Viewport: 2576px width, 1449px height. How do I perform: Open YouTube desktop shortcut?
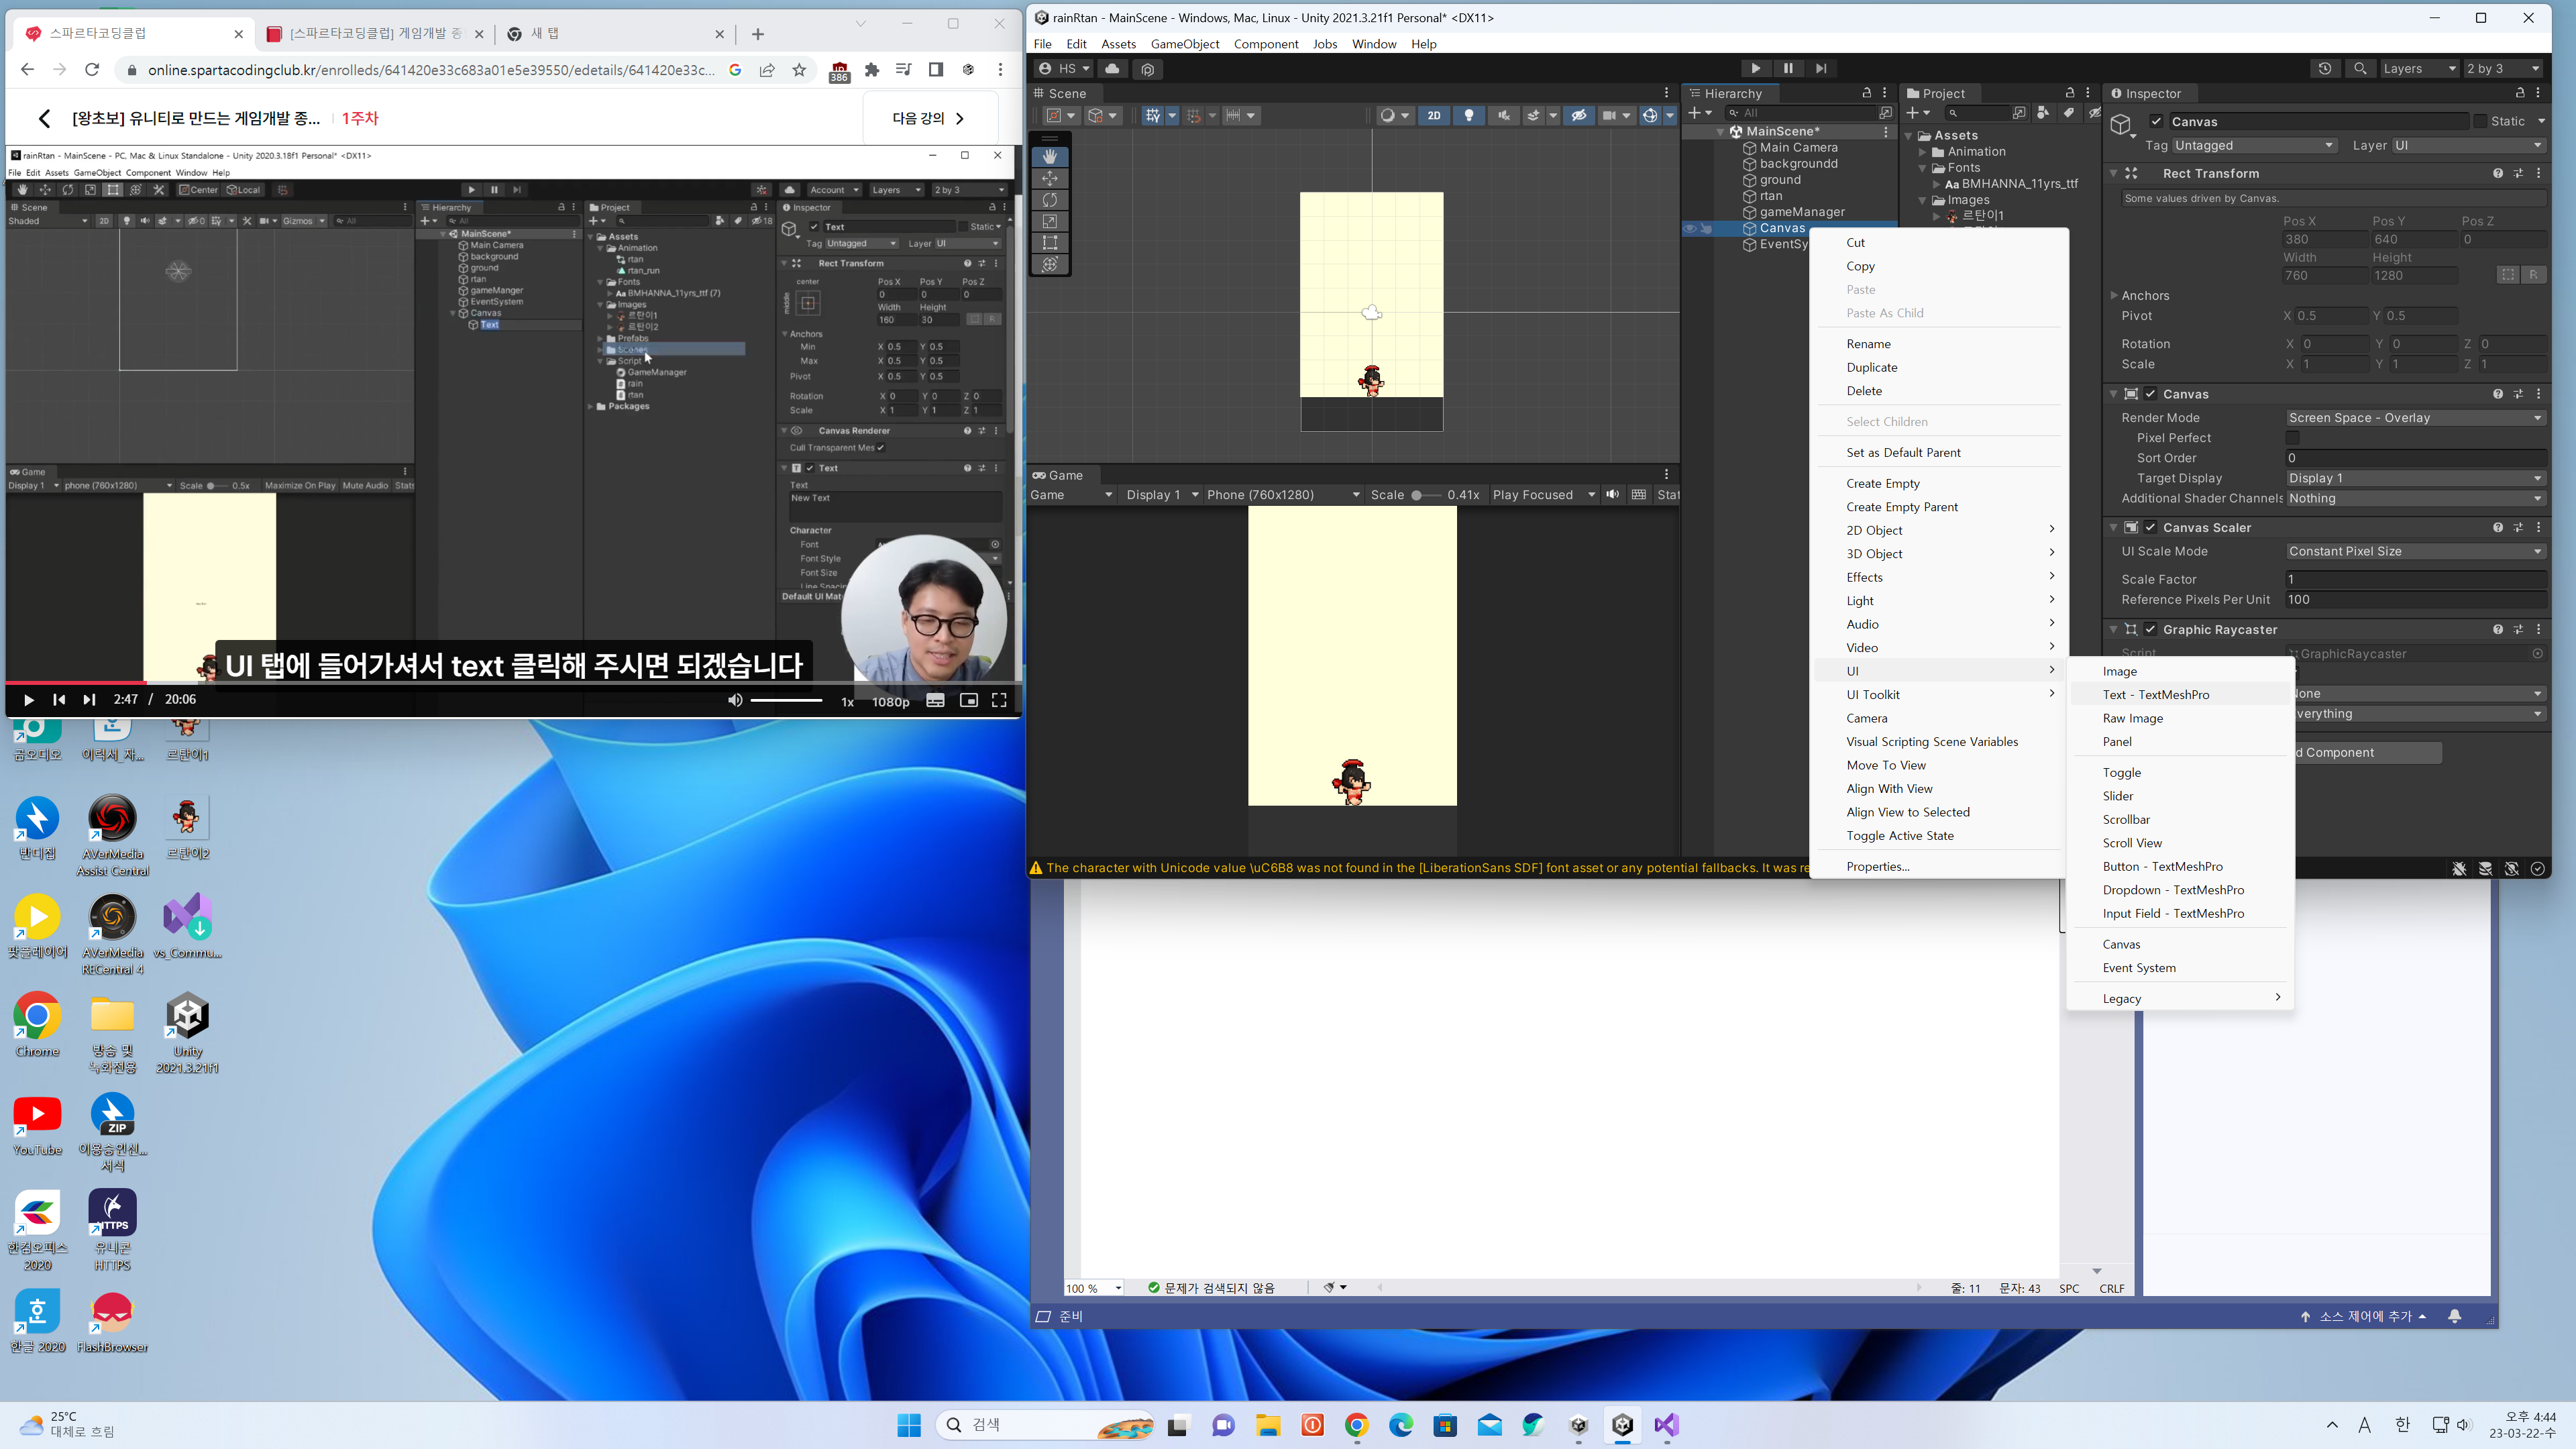(38, 1124)
